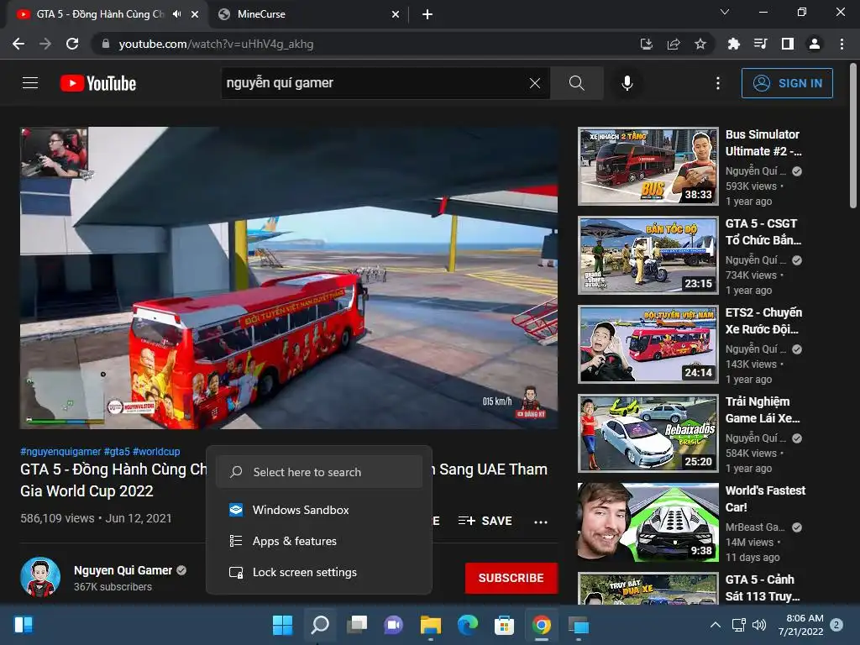Open File Explorer from the taskbar
The width and height of the screenshot is (860, 645).
(x=431, y=625)
